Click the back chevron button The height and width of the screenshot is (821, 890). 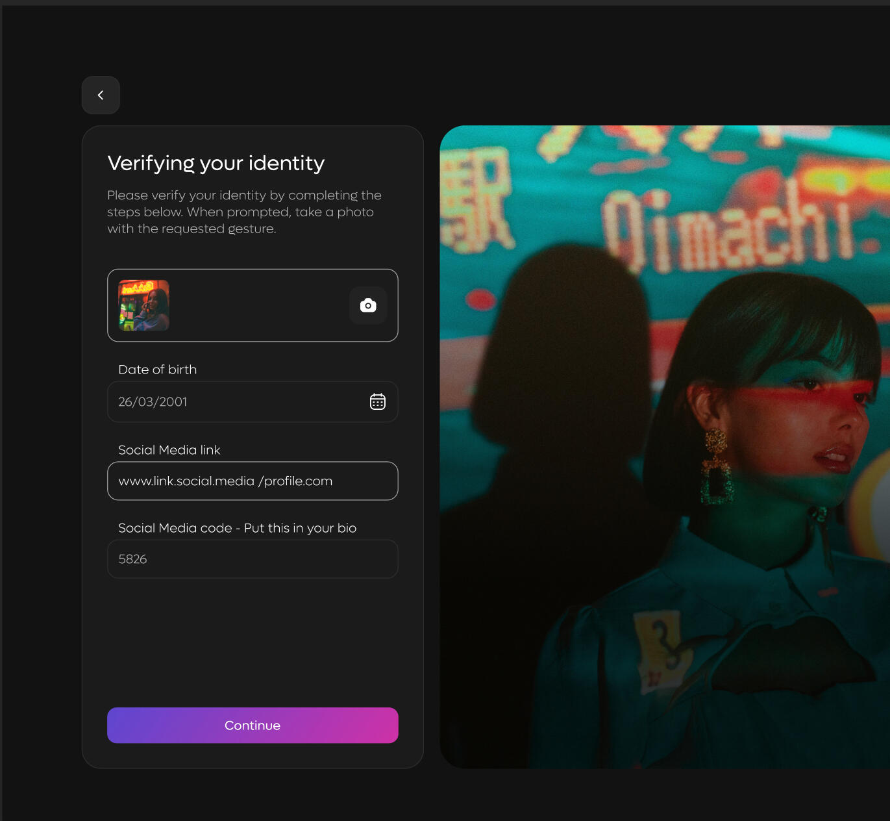click(x=101, y=95)
